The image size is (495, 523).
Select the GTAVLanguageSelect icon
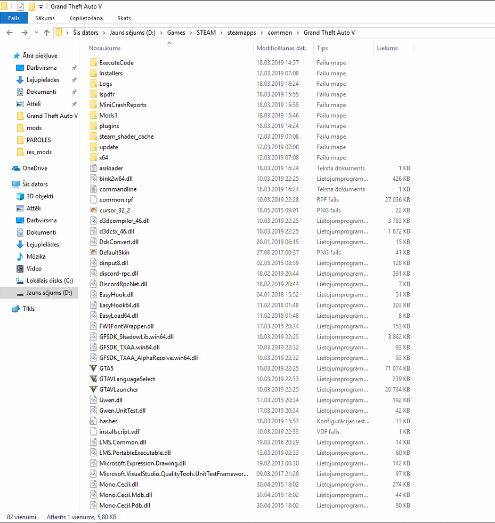(93, 379)
